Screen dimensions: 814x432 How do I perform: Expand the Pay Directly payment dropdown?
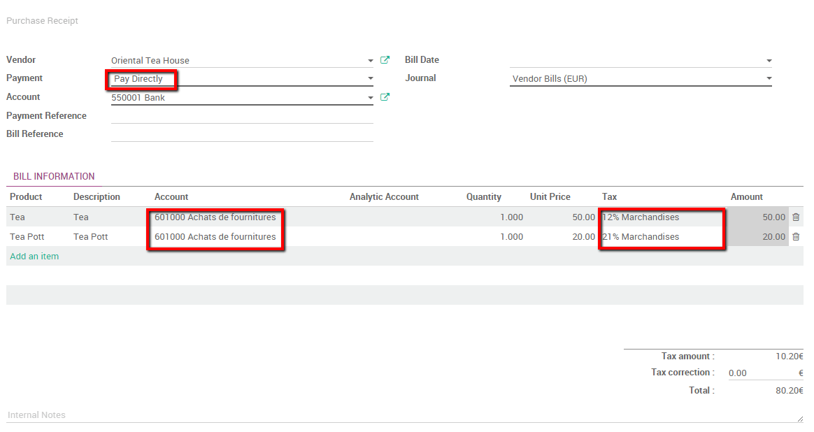click(x=370, y=78)
